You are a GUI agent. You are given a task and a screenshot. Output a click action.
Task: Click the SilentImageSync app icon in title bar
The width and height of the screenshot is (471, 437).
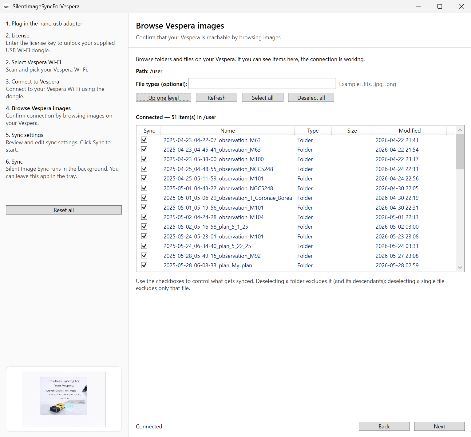6,6
